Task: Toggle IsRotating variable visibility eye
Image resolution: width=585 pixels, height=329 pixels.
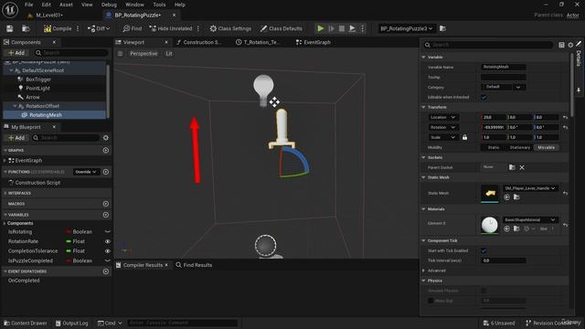Action: (108, 232)
